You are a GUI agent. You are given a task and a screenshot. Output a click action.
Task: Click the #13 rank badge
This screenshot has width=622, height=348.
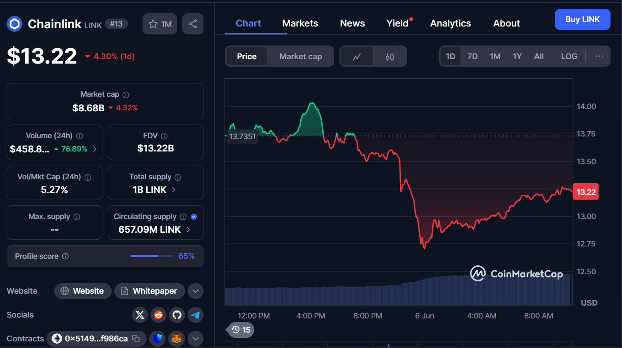point(116,24)
